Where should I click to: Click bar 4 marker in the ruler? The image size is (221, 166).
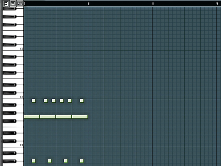pos(217,3)
